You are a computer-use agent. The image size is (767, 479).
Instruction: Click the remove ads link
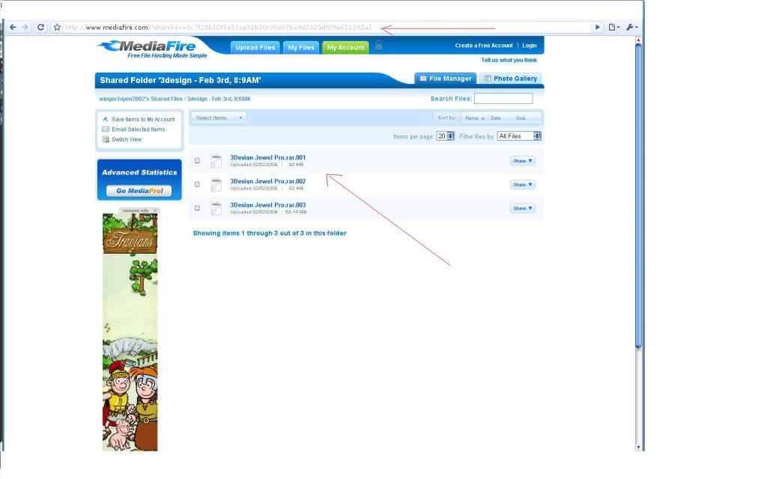pyautogui.click(x=136, y=210)
